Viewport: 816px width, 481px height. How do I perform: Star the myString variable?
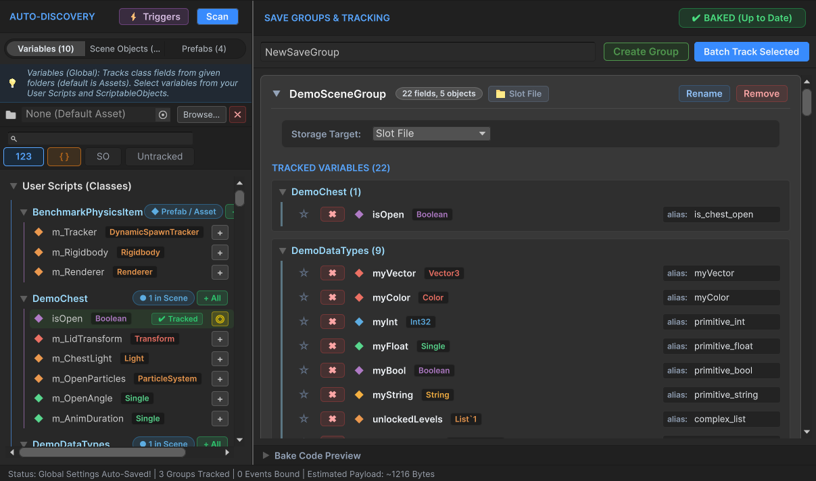point(304,395)
